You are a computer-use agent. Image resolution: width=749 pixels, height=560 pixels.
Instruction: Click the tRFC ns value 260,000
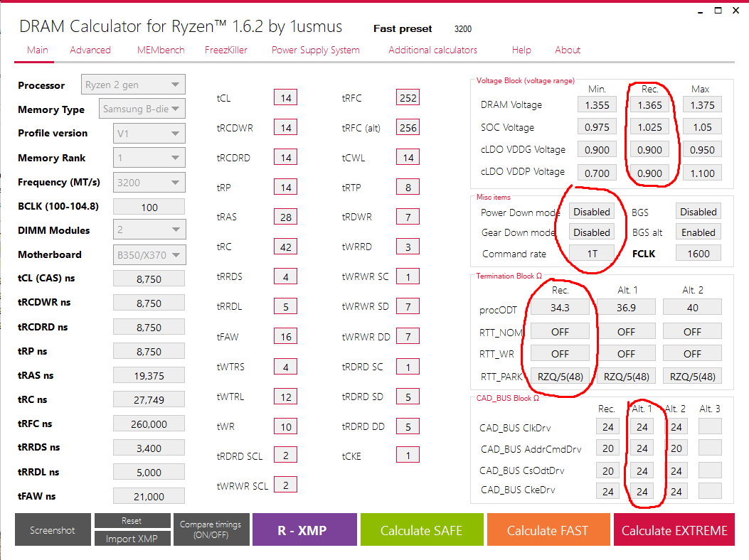[x=149, y=424]
